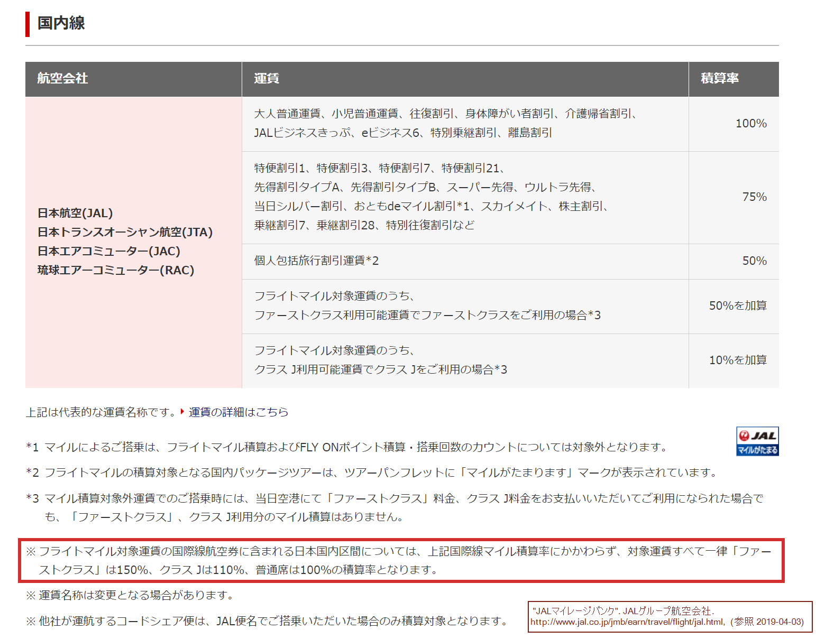Click the line JALビジネスきっぷ、eビジネス6
Screen dimensions: 816x639
tap(403, 133)
